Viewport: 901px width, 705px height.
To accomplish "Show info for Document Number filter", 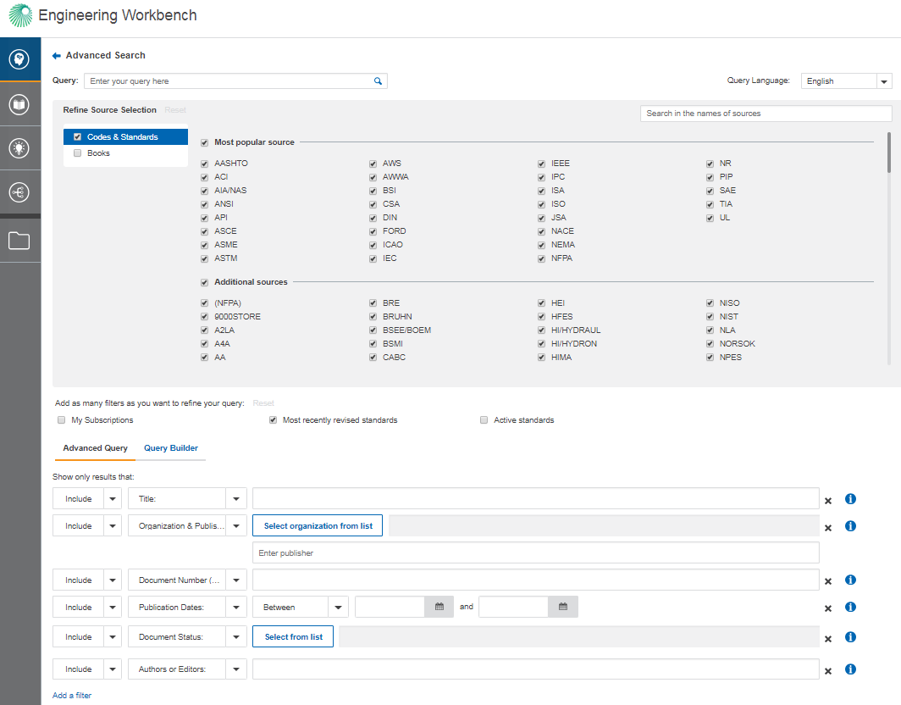I will coord(850,580).
